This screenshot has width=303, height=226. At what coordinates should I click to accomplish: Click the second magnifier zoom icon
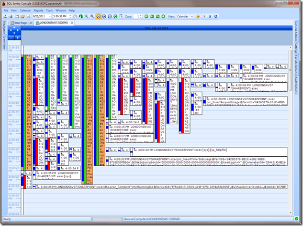pyautogui.click(x=92, y=16)
